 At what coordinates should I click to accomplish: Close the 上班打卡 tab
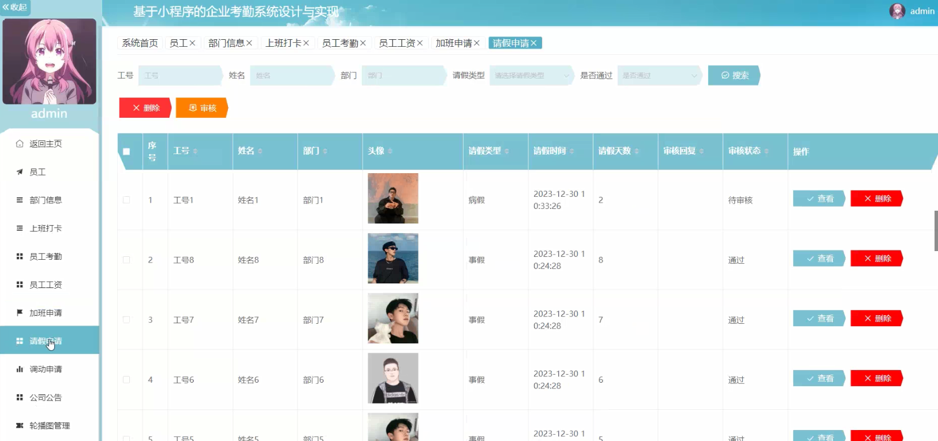tap(306, 43)
